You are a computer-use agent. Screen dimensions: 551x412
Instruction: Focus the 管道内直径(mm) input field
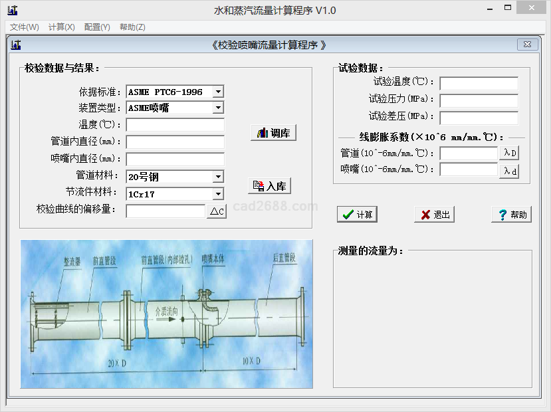click(175, 142)
